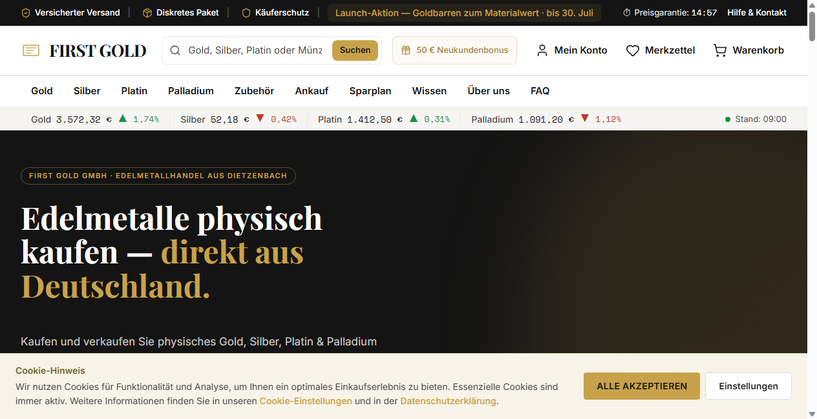Click the page vertical scrollbar thumb
This screenshot has width=817, height=419.
812,25
